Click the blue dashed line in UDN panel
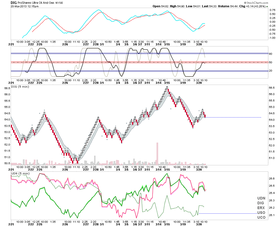Viewport: 280px width, 227px height. point(228,213)
